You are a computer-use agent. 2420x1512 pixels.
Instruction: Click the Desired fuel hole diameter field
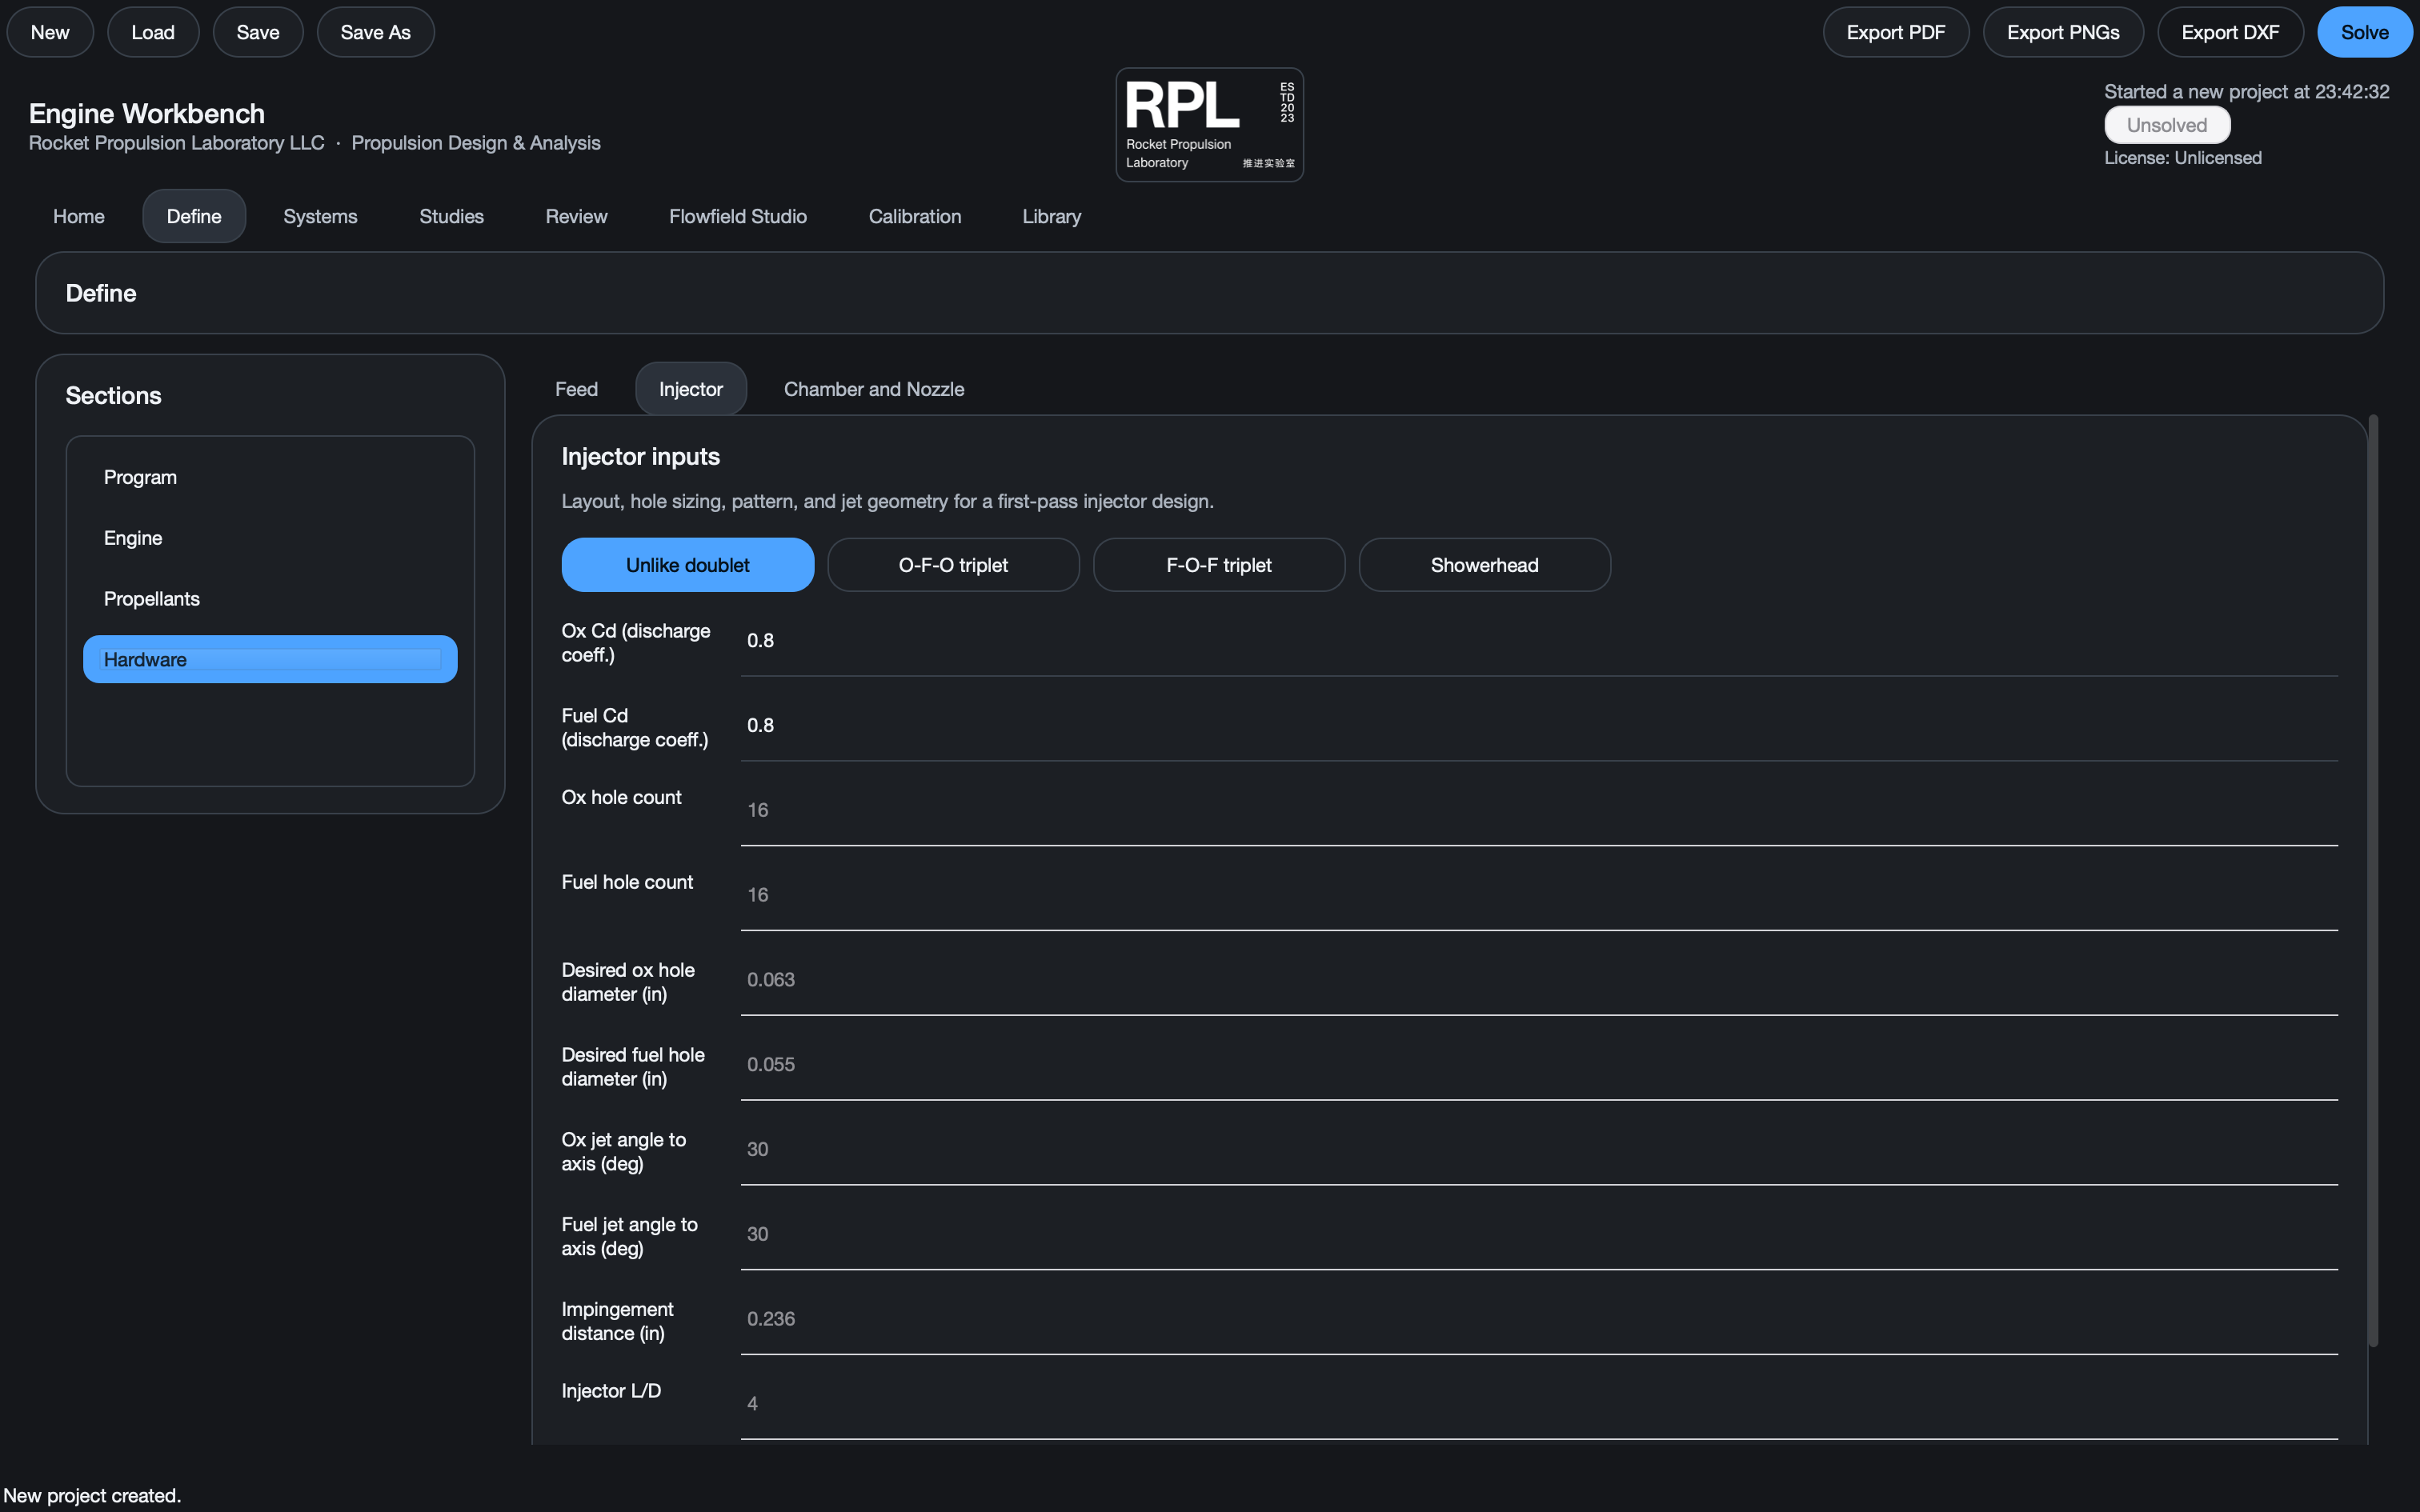1539,1066
